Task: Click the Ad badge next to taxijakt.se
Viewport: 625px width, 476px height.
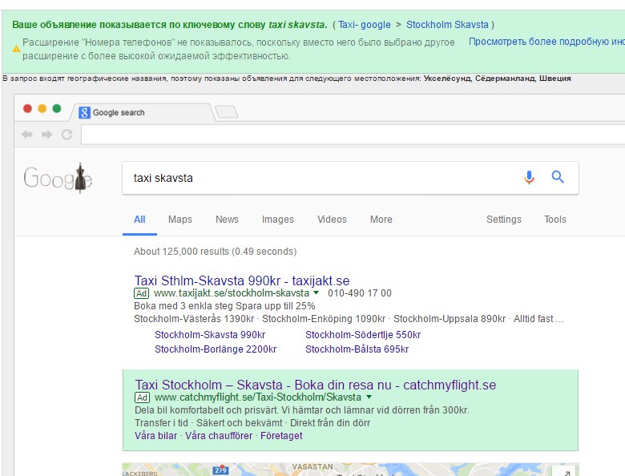Action: 142,293
